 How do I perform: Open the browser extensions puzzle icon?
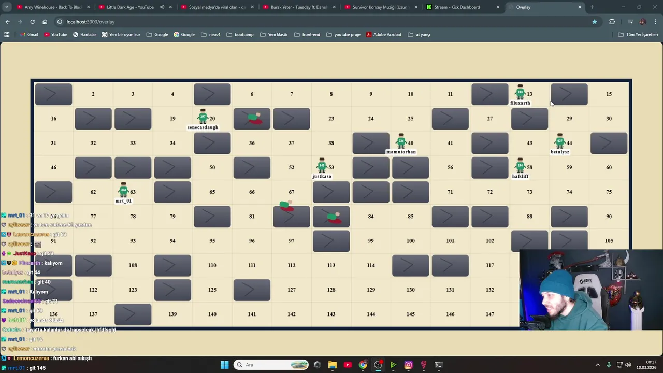point(612,22)
